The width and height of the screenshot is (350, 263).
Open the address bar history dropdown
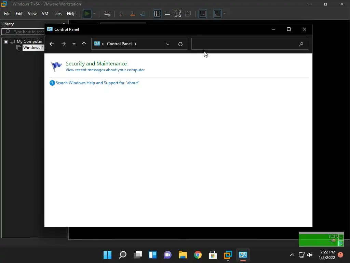click(x=168, y=44)
